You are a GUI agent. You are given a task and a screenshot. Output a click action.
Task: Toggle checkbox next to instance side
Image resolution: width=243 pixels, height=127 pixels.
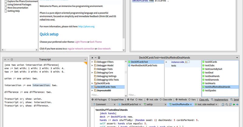(189, 62)
